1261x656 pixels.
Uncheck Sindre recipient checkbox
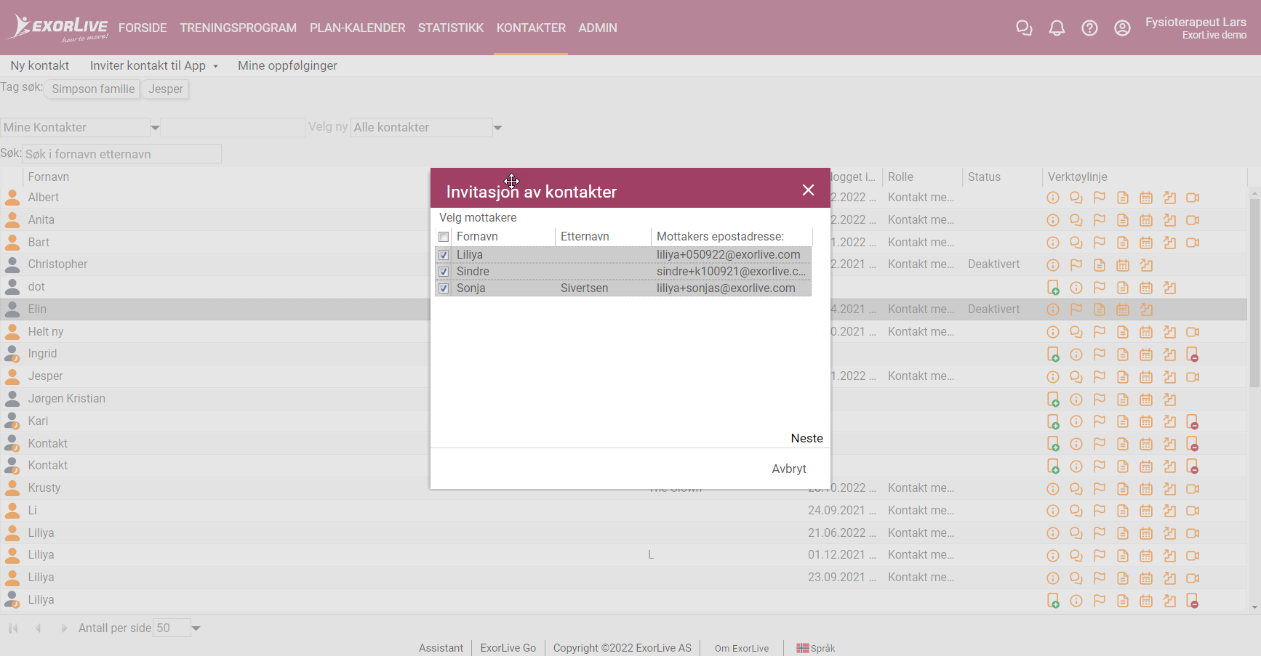pos(444,272)
